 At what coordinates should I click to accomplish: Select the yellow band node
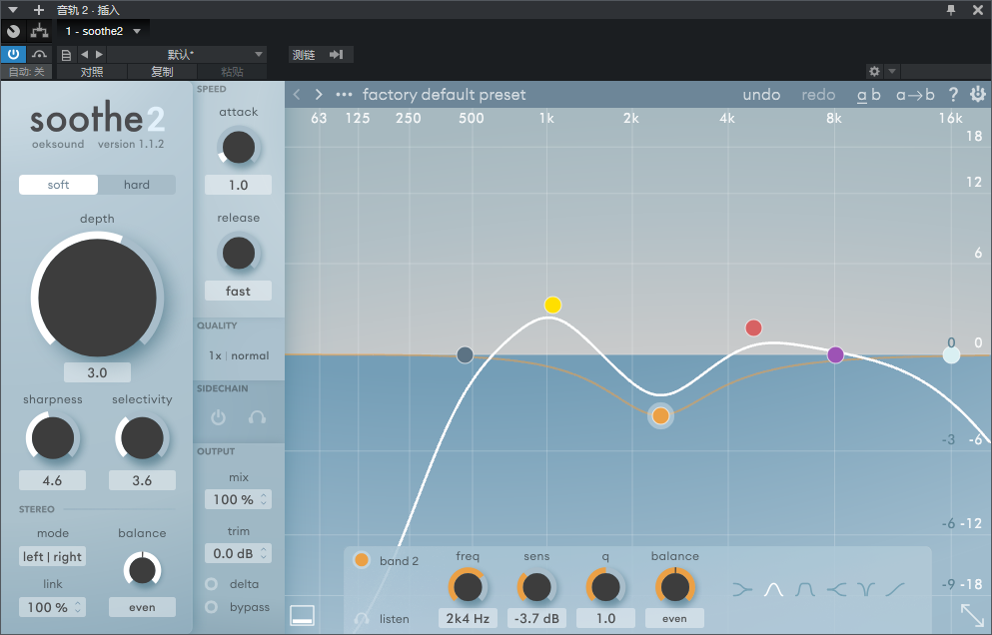[x=552, y=305]
